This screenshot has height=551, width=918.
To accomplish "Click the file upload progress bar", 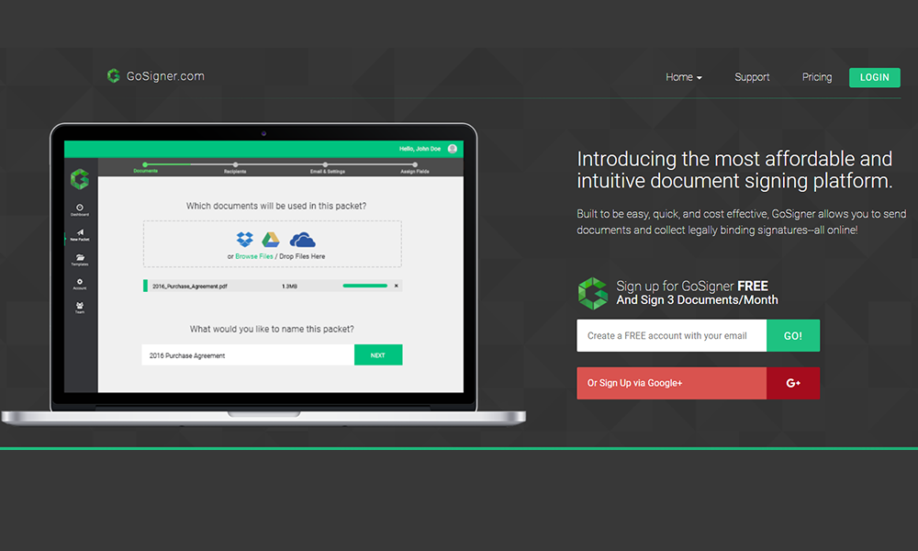I will coord(364,286).
